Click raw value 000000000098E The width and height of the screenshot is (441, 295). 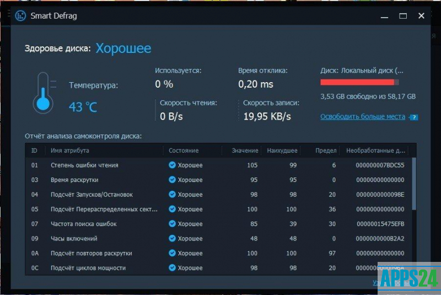380,194
